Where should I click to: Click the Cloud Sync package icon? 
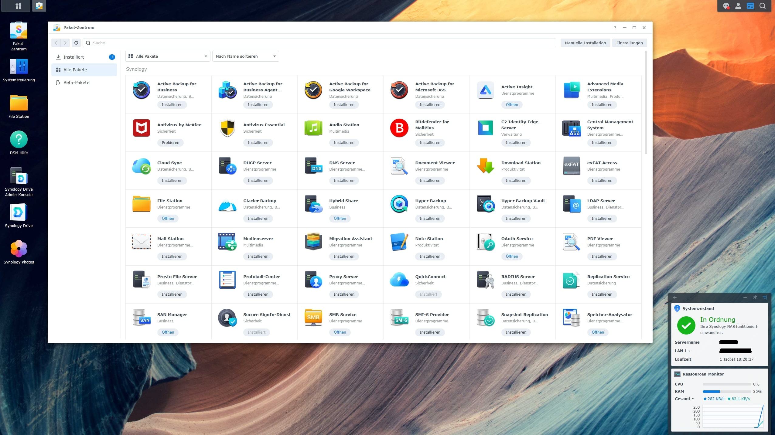pyautogui.click(x=142, y=166)
